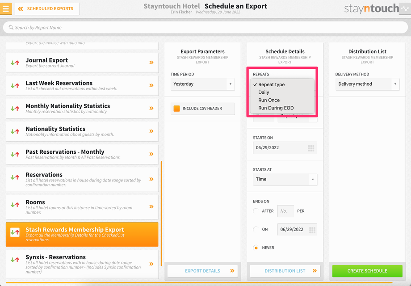411x286 pixels.
Task: Open the hamburger main menu
Action: click(x=5, y=8)
